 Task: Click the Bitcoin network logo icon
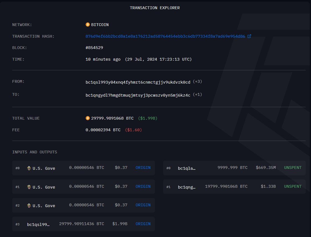(x=88, y=24)
